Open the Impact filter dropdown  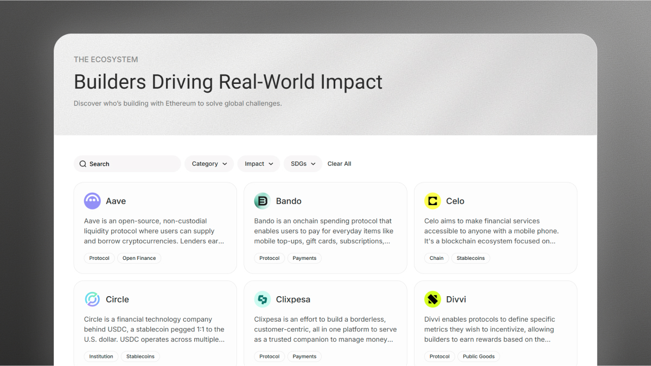point(259,164)
